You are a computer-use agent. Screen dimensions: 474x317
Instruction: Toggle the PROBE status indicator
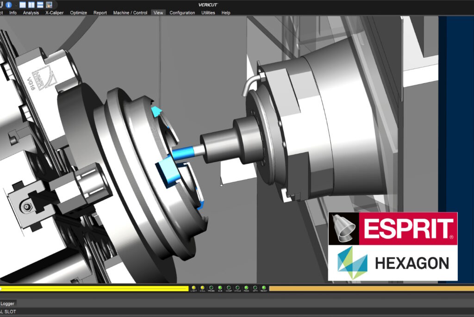(x=211, y=288)
